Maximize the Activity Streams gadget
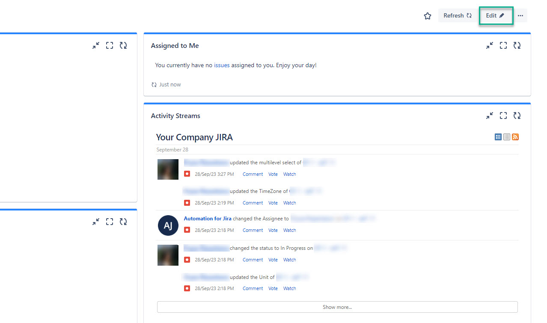Viewport: 547px width, 323px height. [x=503, y=116]
